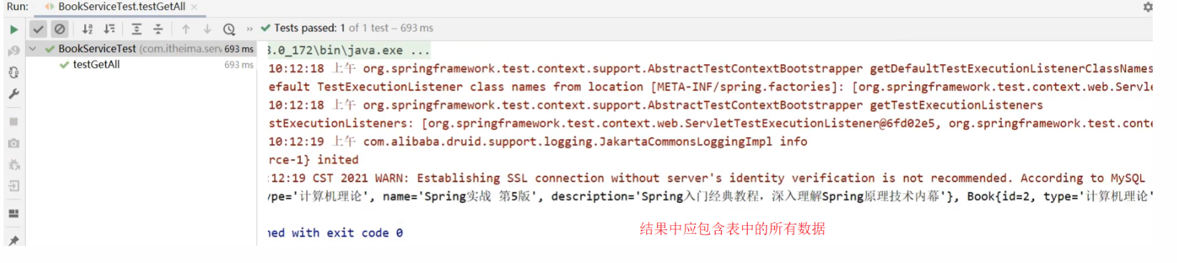Go to previous failed test arrow

pos(186,29)
